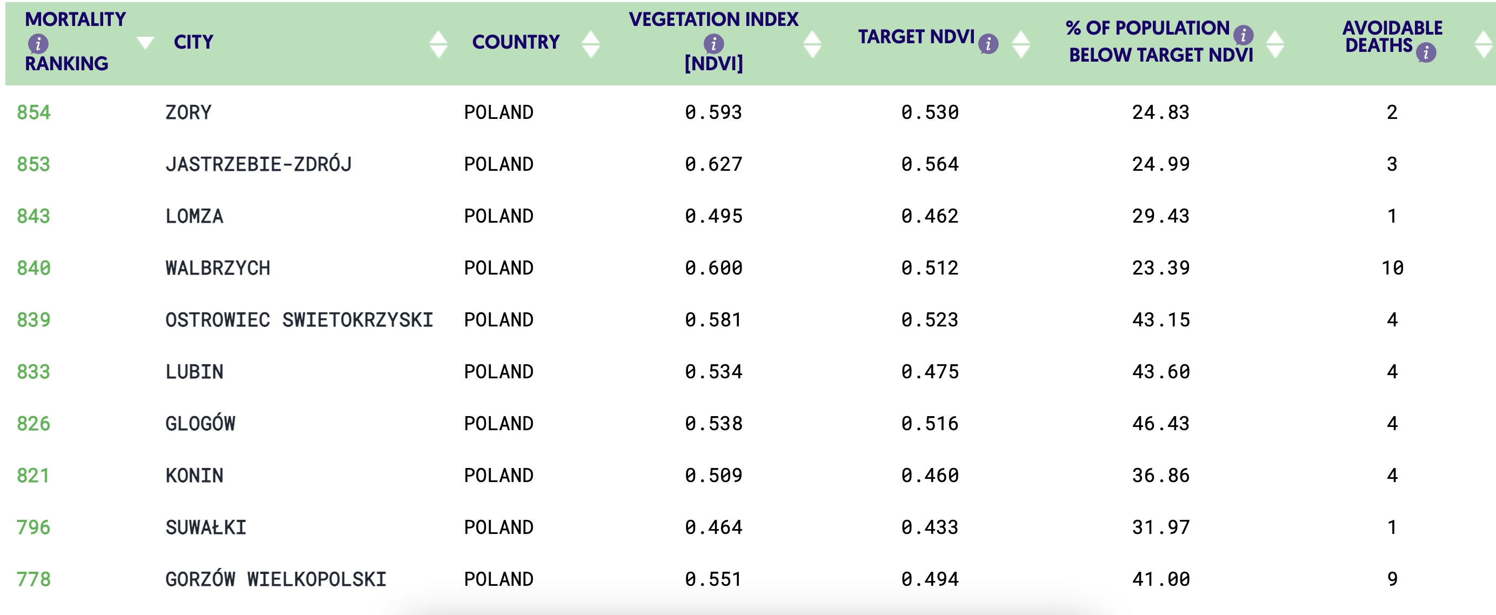
Task: Sort by % of Population Below Target arrows
Action: (1275, 44)
